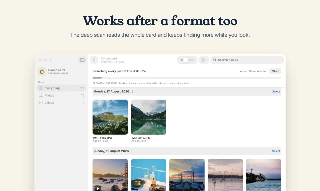Open the wildflower mountain lake photo thumbnail
Screen dimensions: 320x191
[110, 117]
